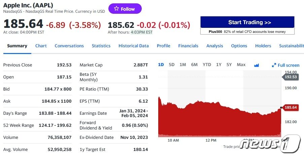This screenshot has height=157, width=304.
Task: Select the 5D chart range
Action: point(172,65)
